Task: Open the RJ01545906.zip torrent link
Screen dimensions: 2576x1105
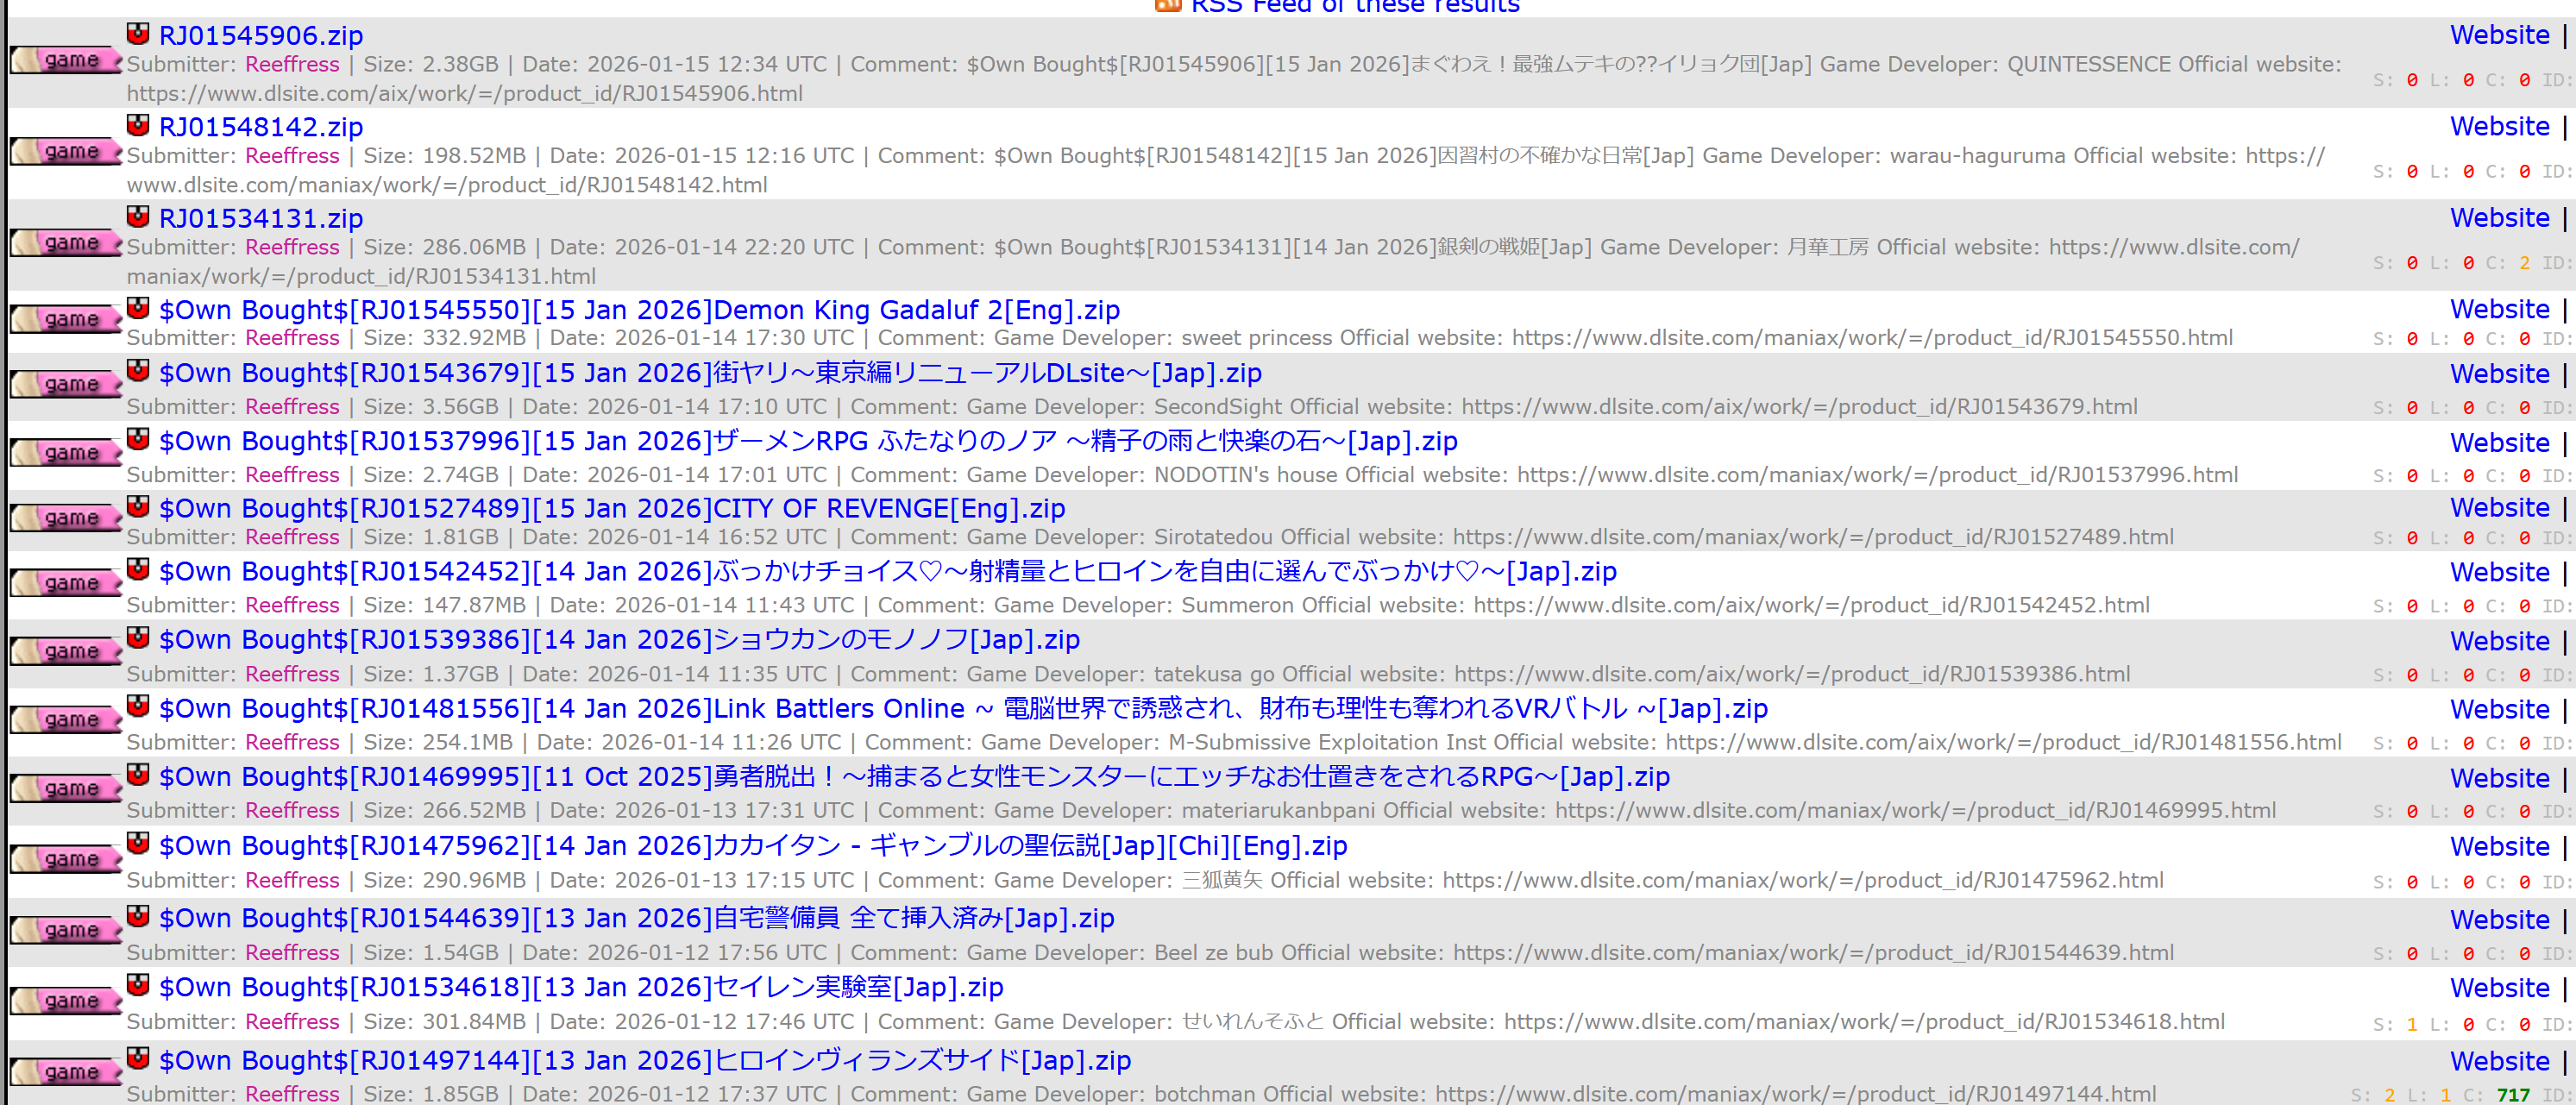Action: (x=261, y=36)
